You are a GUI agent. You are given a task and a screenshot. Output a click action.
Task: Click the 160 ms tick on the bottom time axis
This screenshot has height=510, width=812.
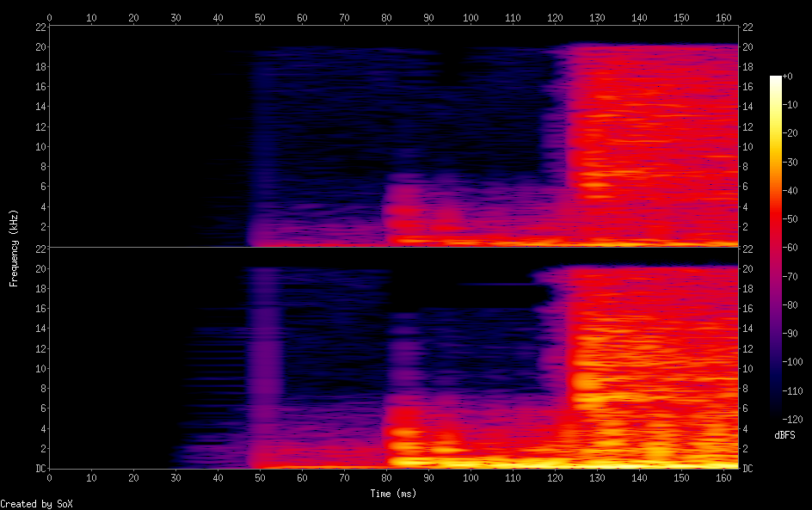pyautogui.click(x=723, y=476)
